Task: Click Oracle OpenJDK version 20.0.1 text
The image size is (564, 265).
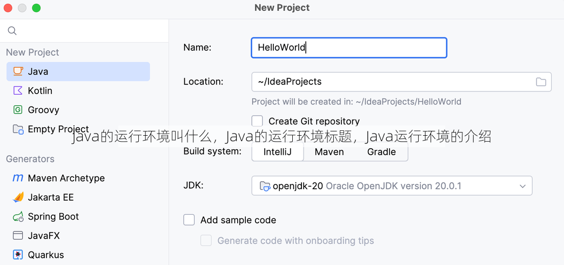Action: tap(393, 186)
